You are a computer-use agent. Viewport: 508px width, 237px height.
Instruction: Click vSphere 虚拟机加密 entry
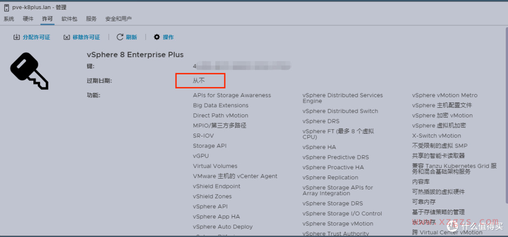[x=439, y=125]
